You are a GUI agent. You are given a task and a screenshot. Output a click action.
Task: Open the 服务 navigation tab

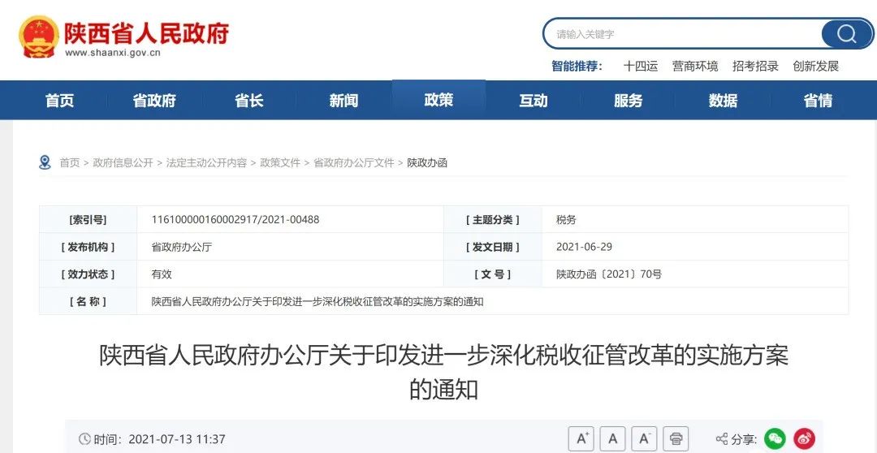[628, 101]
